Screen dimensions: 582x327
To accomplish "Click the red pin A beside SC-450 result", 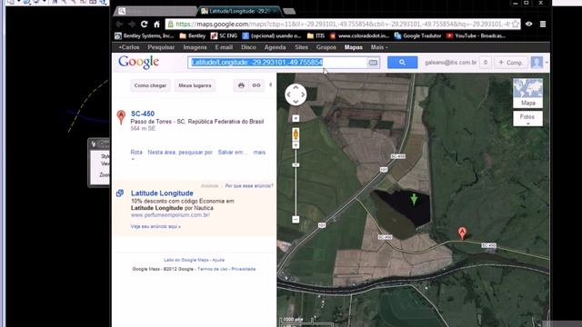I will point(121,117).
